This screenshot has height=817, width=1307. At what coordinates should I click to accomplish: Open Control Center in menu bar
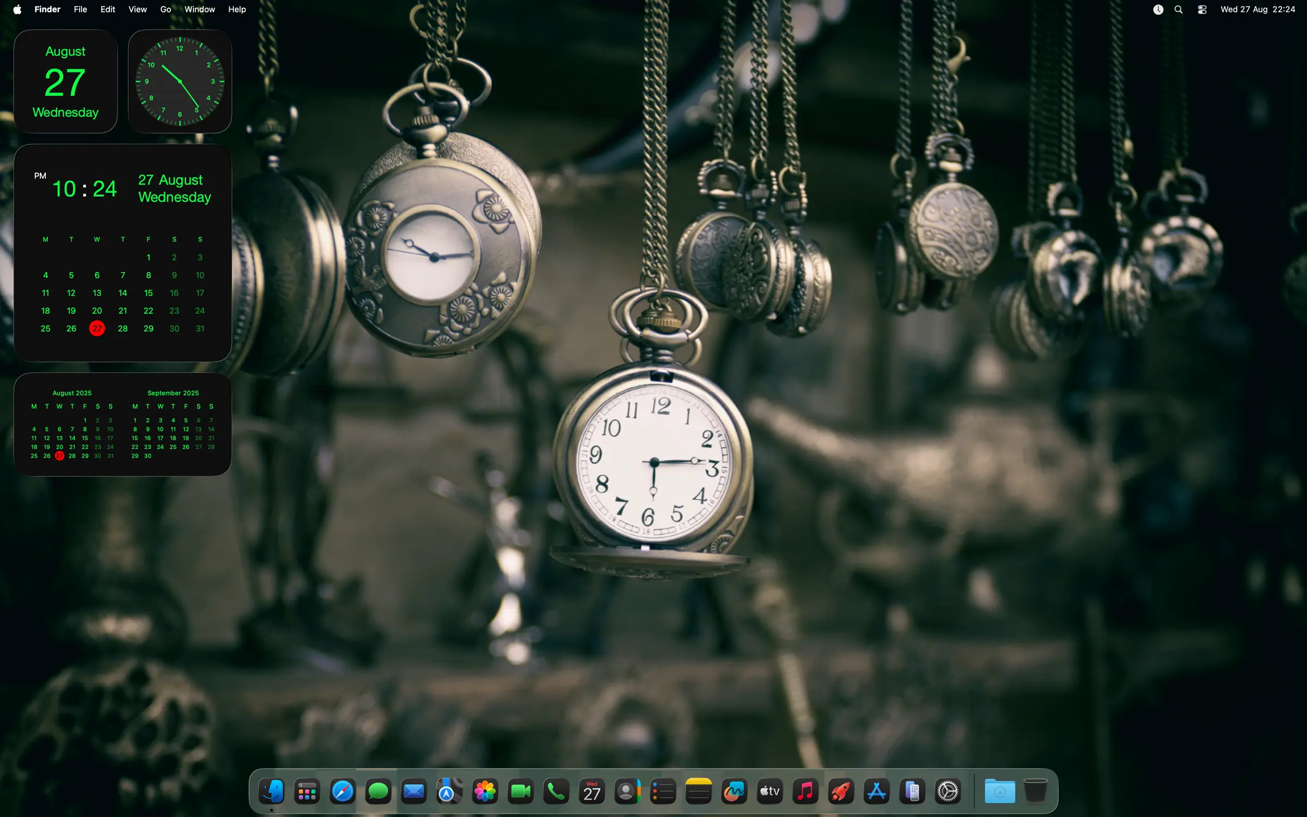tap(1202, 9)
